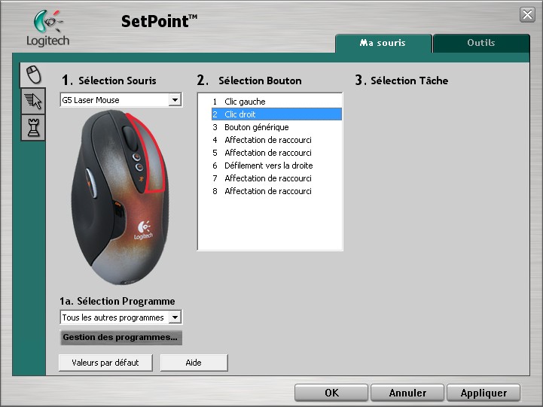Select button 6 Défilement vers la droite
Screen dimensions: 543x407
tap(276, 166)
